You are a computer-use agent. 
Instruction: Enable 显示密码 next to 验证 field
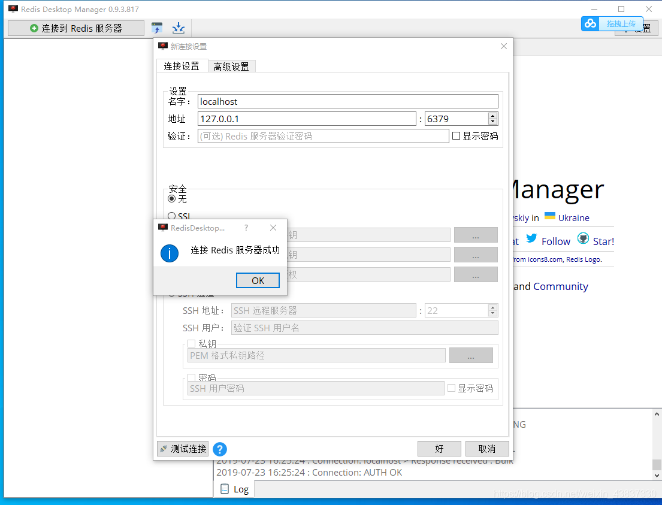point(456,136)
